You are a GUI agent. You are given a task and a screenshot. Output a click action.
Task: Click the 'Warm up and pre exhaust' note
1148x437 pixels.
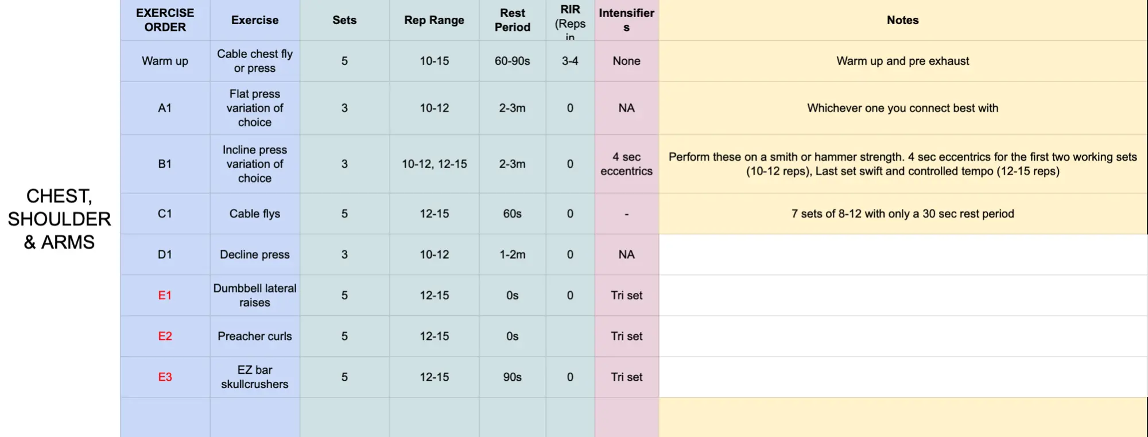pyautogui.click(x=902, y=61)
